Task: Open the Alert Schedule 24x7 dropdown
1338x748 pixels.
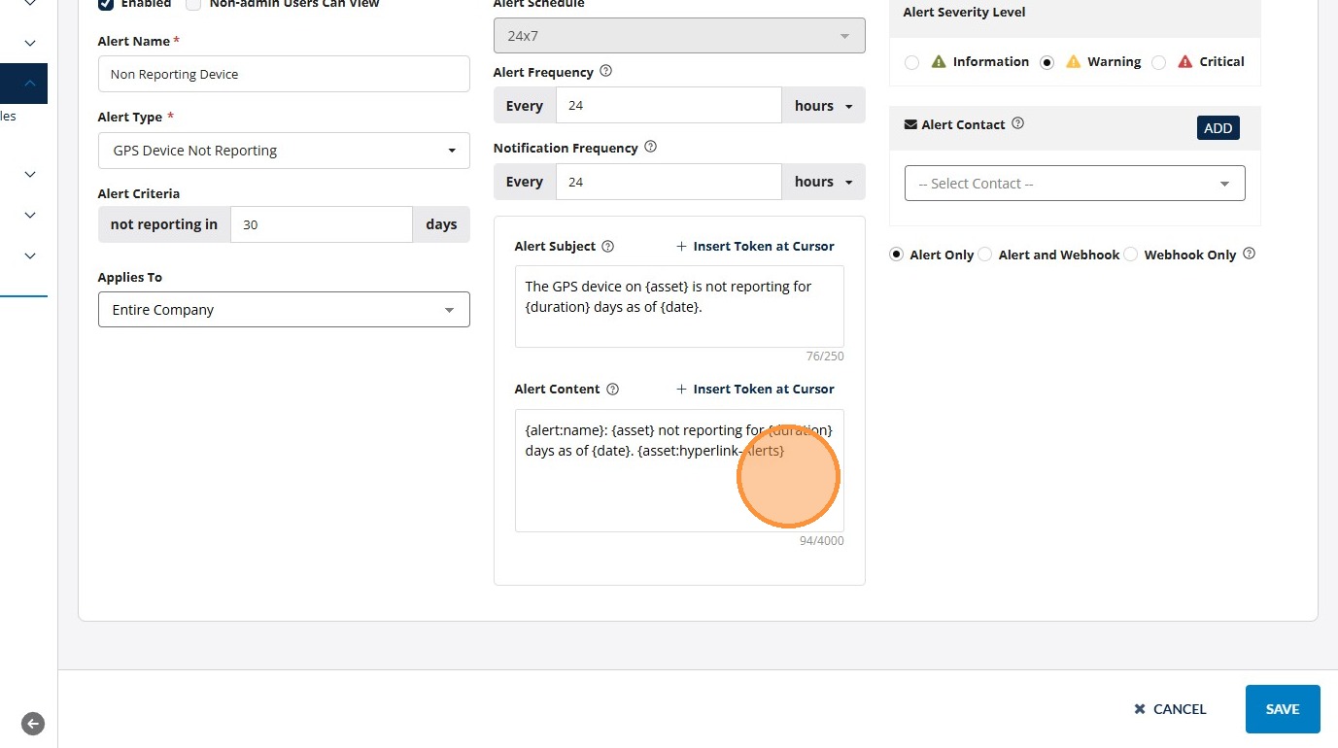Action: tap(679, 36)
